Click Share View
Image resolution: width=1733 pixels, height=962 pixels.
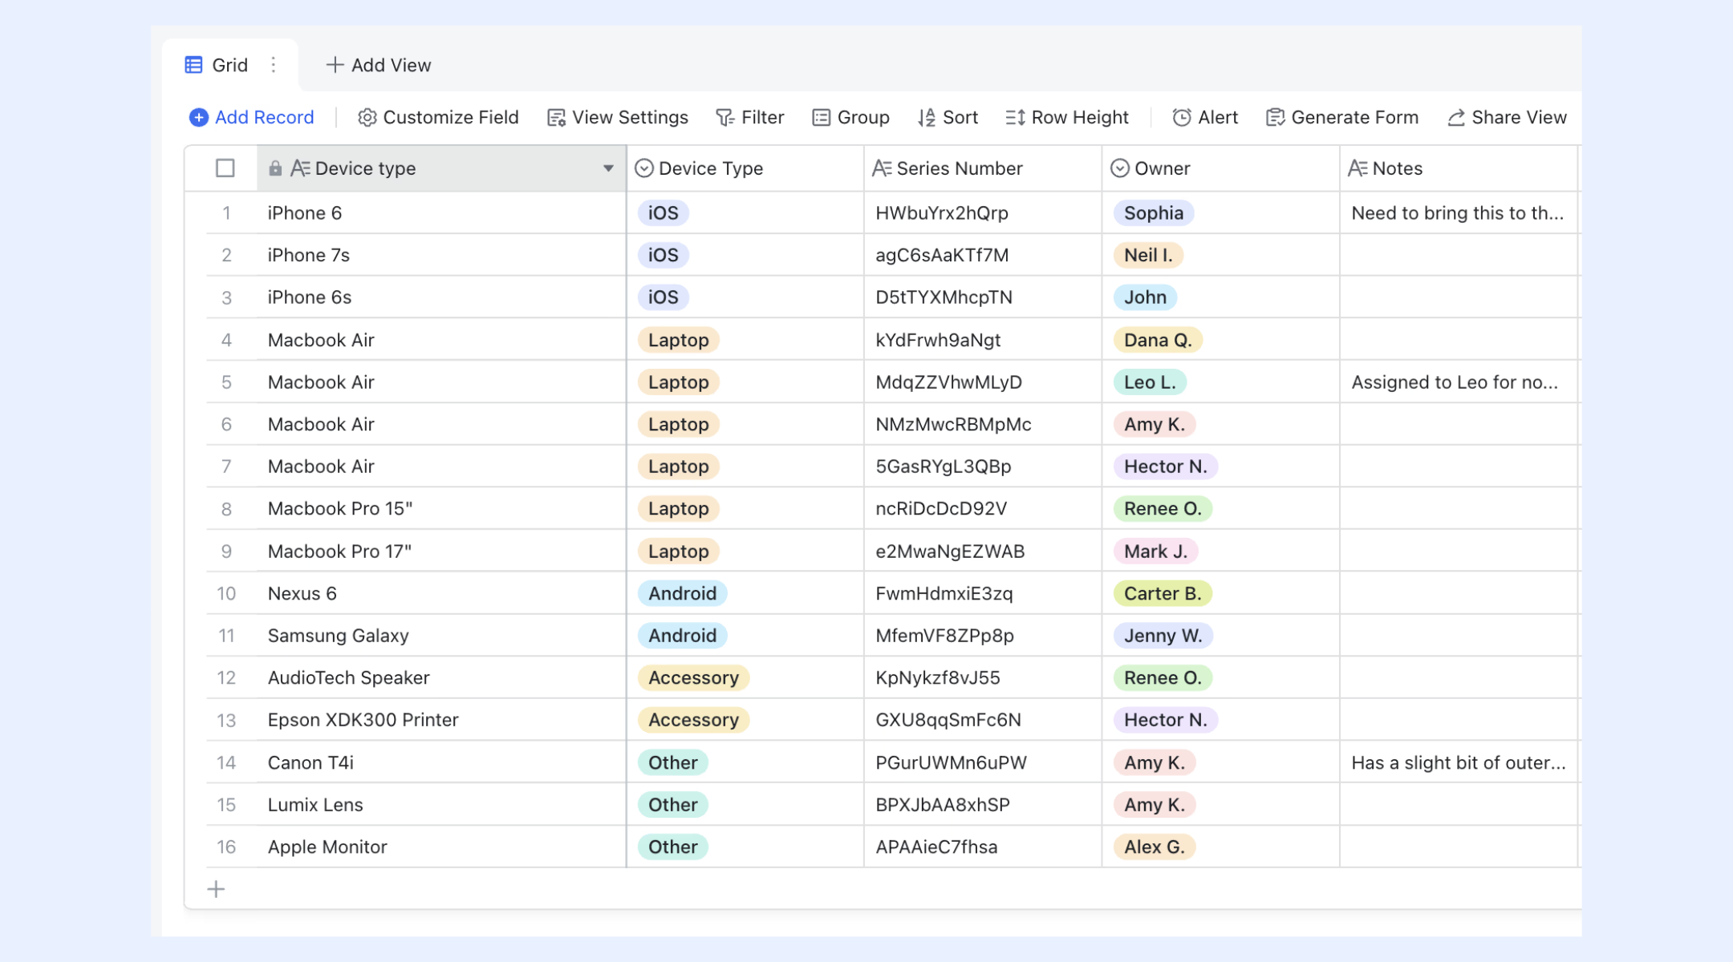[1507, 118]
